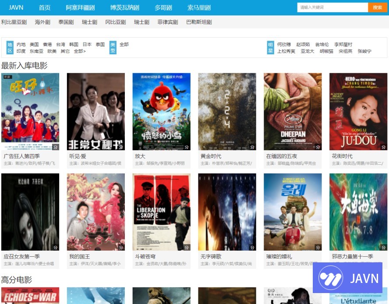Screen dimensions: 389x304
Task: Open the dark blue poster for 无字碑歌
Action: [x=227, y=212]
